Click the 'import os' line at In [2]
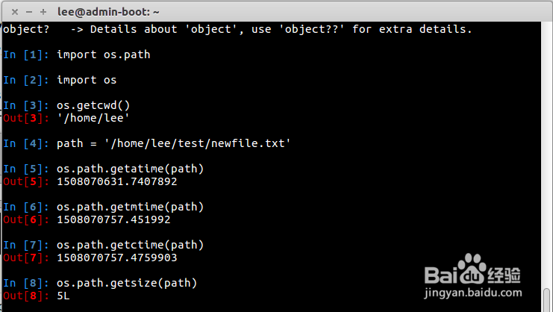Screen dimensions: 553x312 click(87, 80)
